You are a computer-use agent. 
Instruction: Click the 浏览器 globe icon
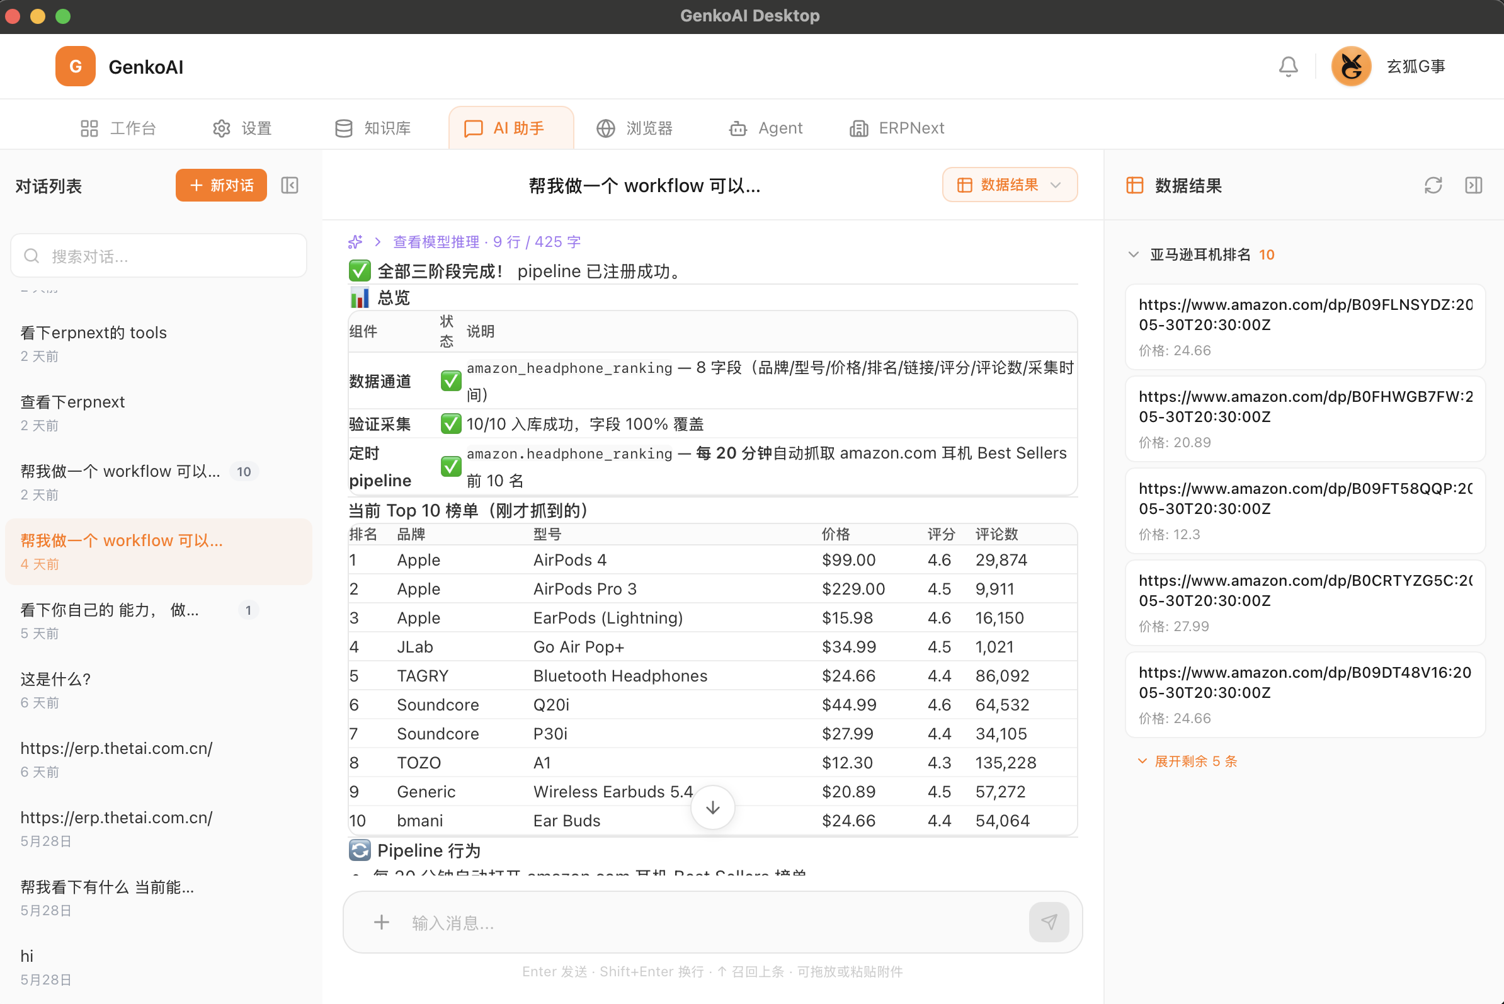606,128
